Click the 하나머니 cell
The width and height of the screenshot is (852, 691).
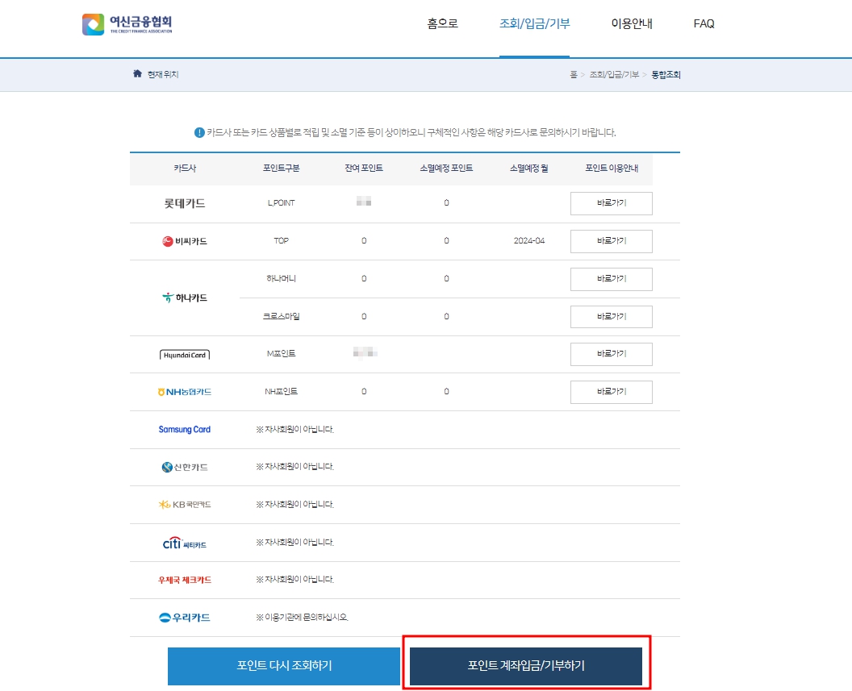click(281, 278)
